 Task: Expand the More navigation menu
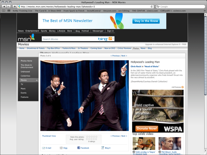70,31
